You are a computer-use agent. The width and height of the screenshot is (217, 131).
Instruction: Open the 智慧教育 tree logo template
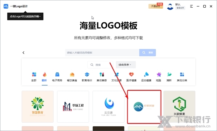click(x=38, y=106)
